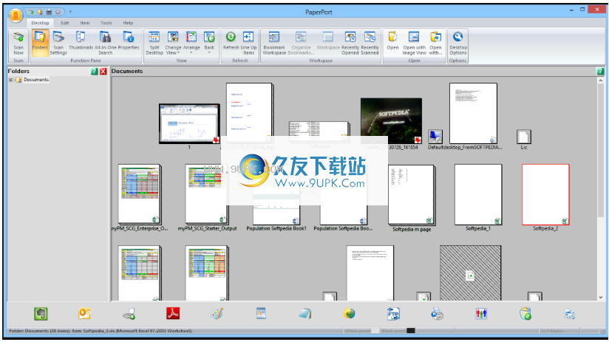The width and height of the screenshot is (609, 342).
Task: Click the Adobe Acrobat icon in Send To bar
Action: (x=173, y=314)
